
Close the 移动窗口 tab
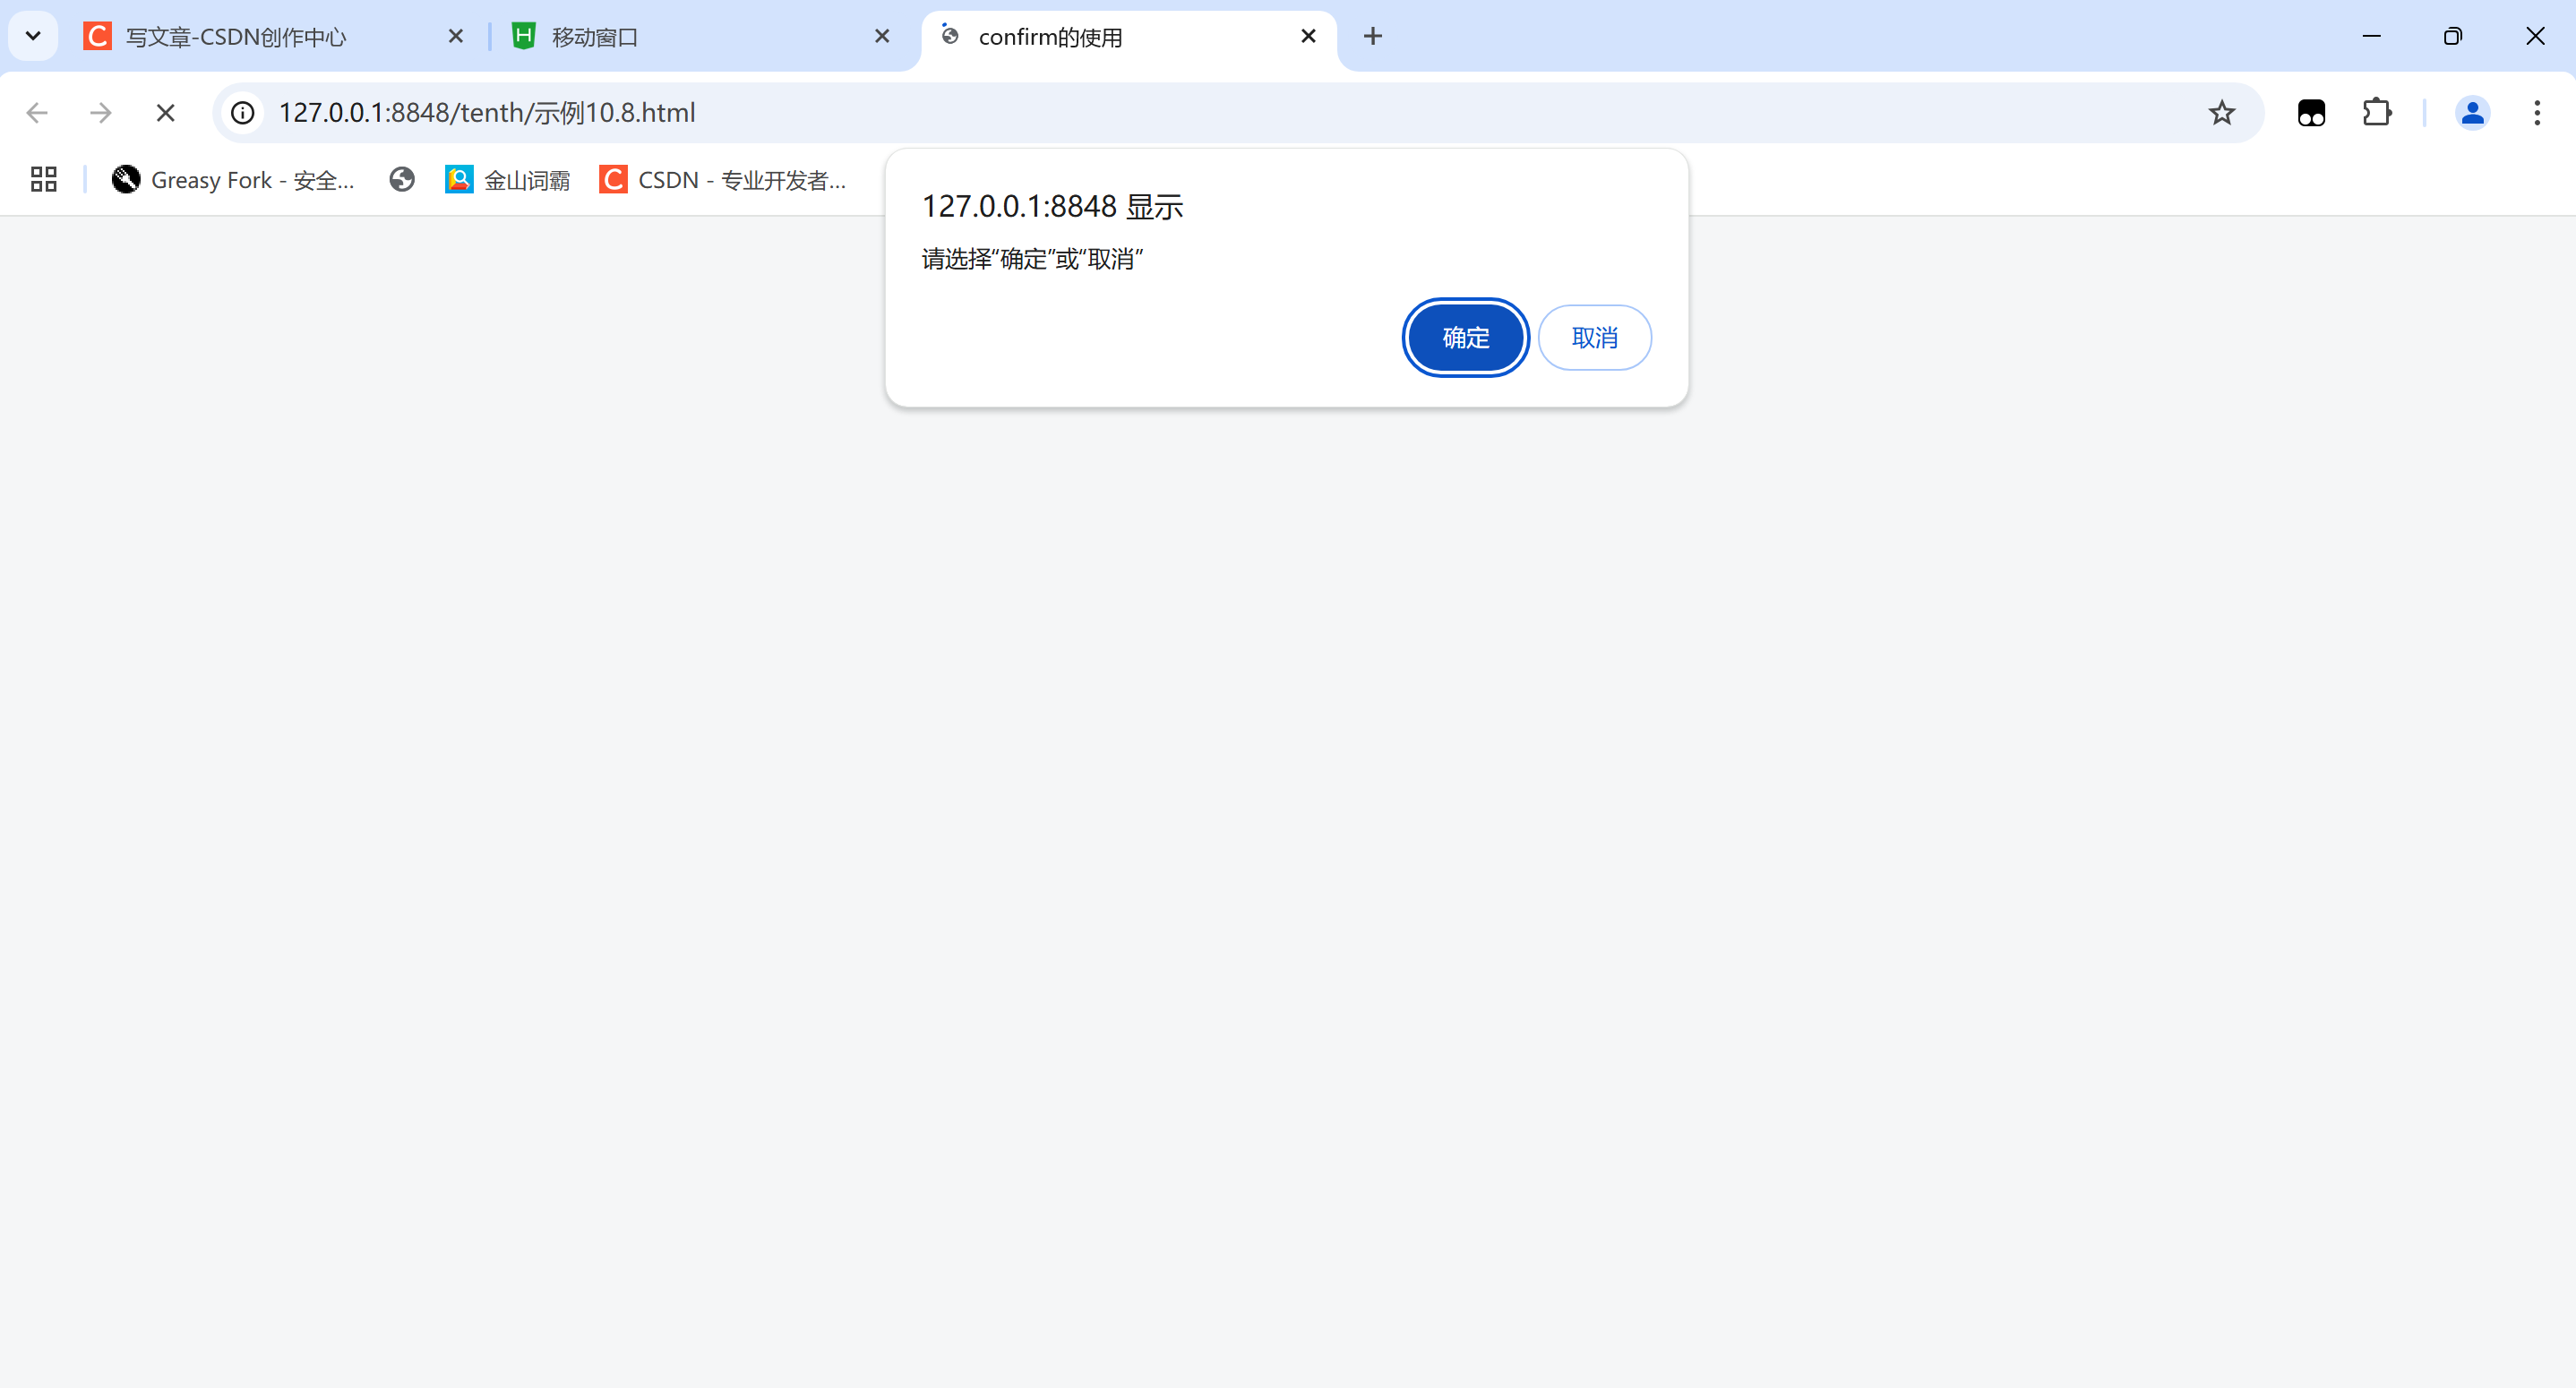pos(881,37)
